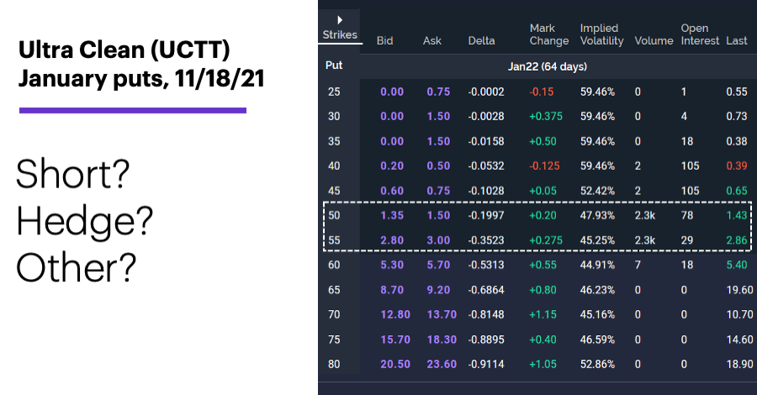Click the Ultra Clean (UCTT) title text

click(124, 50)
